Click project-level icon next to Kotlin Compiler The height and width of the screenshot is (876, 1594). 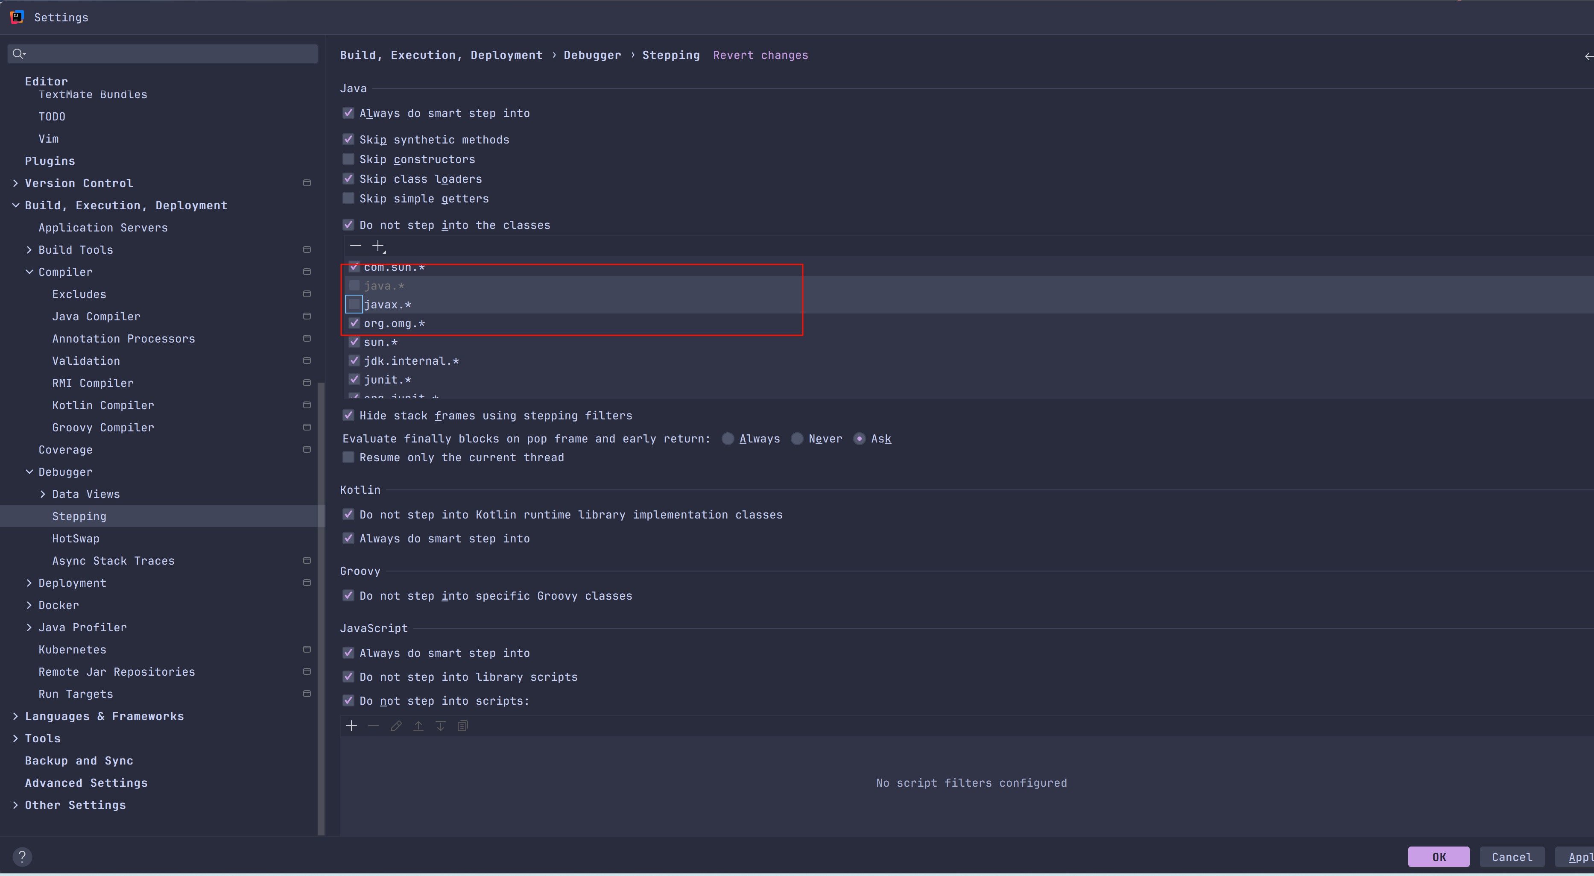click(306, 405)
